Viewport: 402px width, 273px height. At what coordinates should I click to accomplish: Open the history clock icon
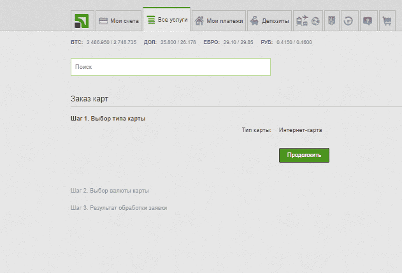coord(348,21)
